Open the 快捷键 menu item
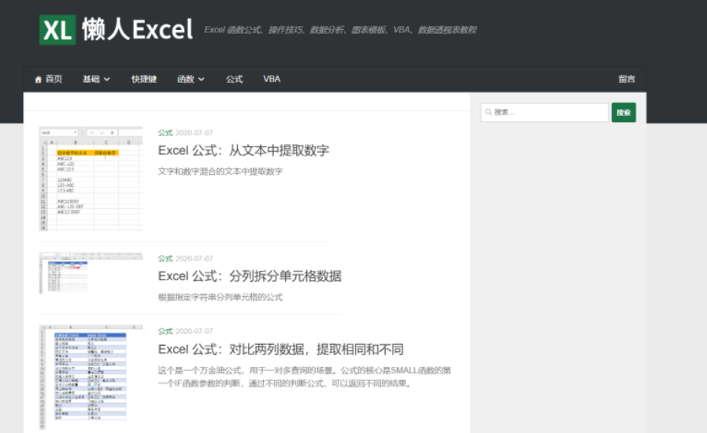707x433 pixels. click(x=144, y=79)
